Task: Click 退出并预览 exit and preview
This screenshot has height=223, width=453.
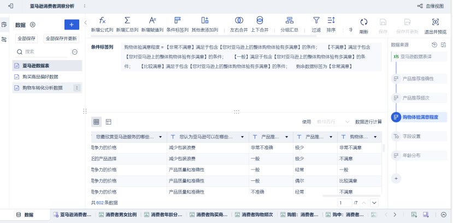Action: (436, 26)
